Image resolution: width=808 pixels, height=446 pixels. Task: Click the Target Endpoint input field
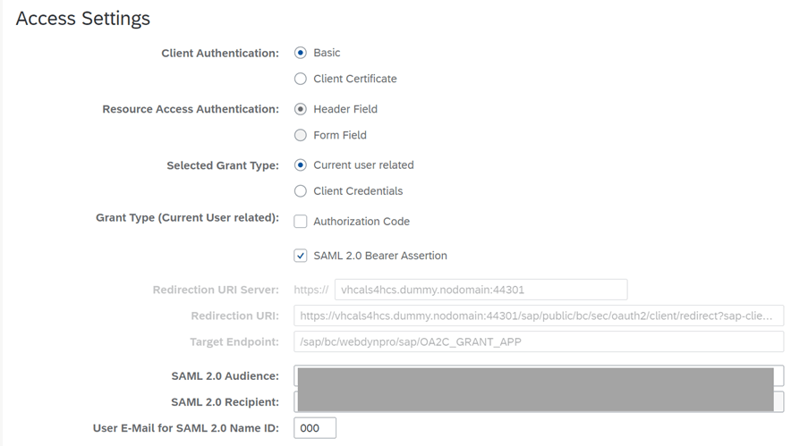539,342
